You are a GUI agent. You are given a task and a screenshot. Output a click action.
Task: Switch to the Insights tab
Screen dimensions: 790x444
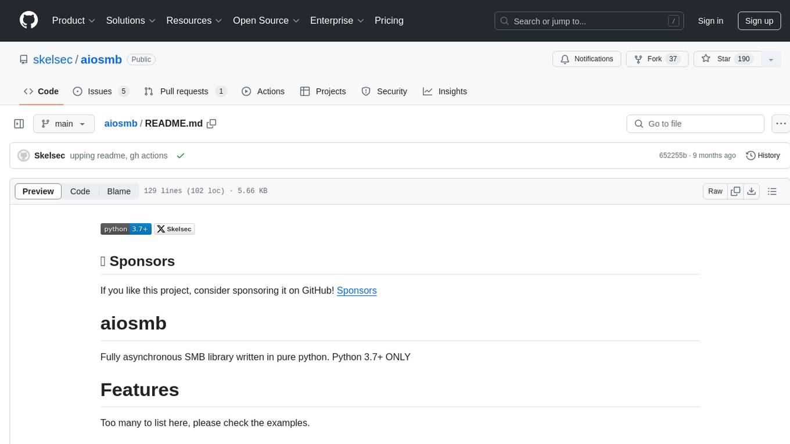[445, 91]
